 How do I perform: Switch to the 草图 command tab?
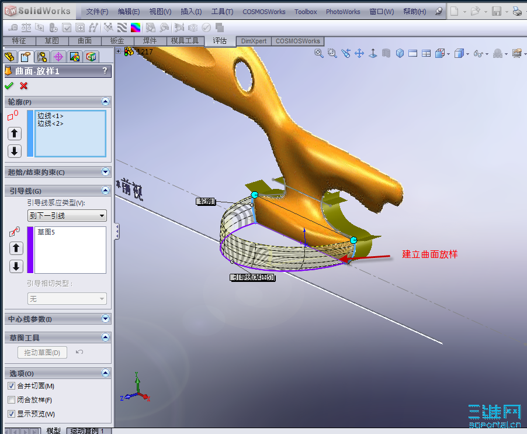(x=52, y=41)
